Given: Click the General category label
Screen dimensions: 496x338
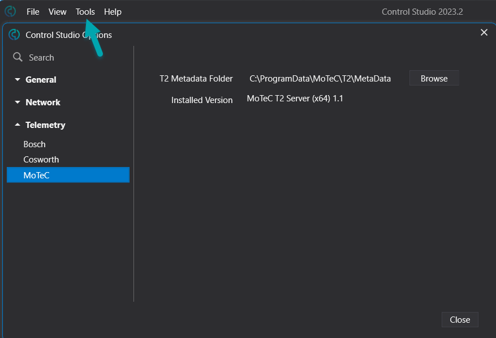Looking at the screenshot, I should (41, 79).
